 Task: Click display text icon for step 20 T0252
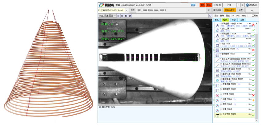click(x=217, y=116)
